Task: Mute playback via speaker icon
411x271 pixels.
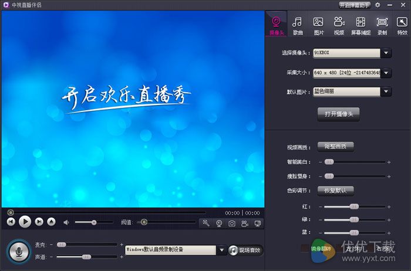Action: tap(66, 222)
